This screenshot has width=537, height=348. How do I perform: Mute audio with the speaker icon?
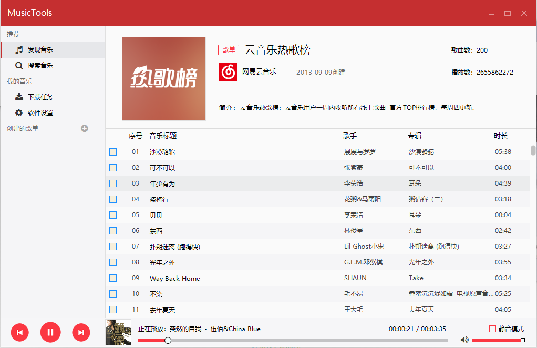(464, 340)
